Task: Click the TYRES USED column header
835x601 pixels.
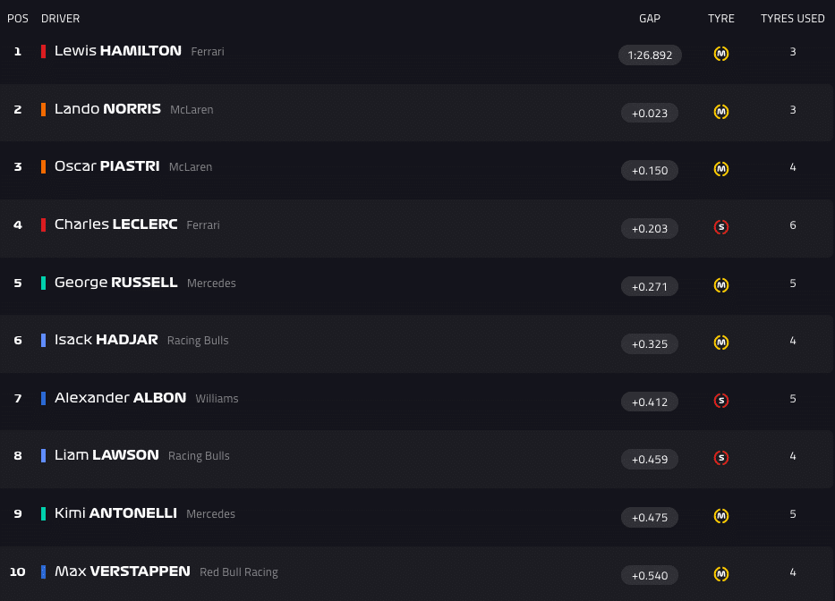Action: [x=792, y=19]
